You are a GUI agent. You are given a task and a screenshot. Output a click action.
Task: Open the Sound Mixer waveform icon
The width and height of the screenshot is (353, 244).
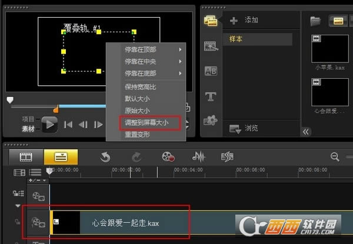pyautogui.click(x=199, y=156)
